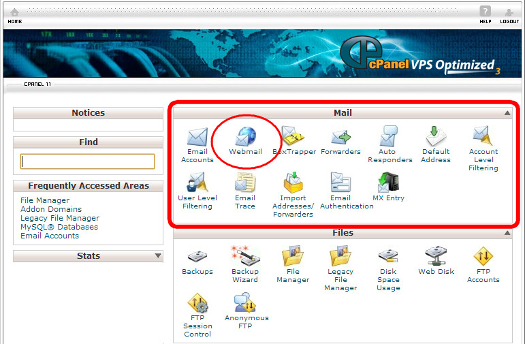Launch the Backup Wizard
This screenshot has width=525, height=344.
tap(245, 256)
